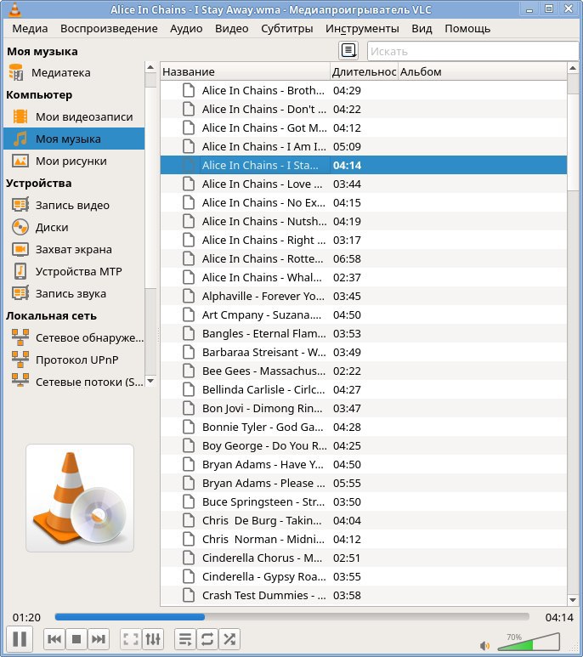Open the Медиа menu
The height and width of the screenshot is (657, 583).
click(30, 29)
